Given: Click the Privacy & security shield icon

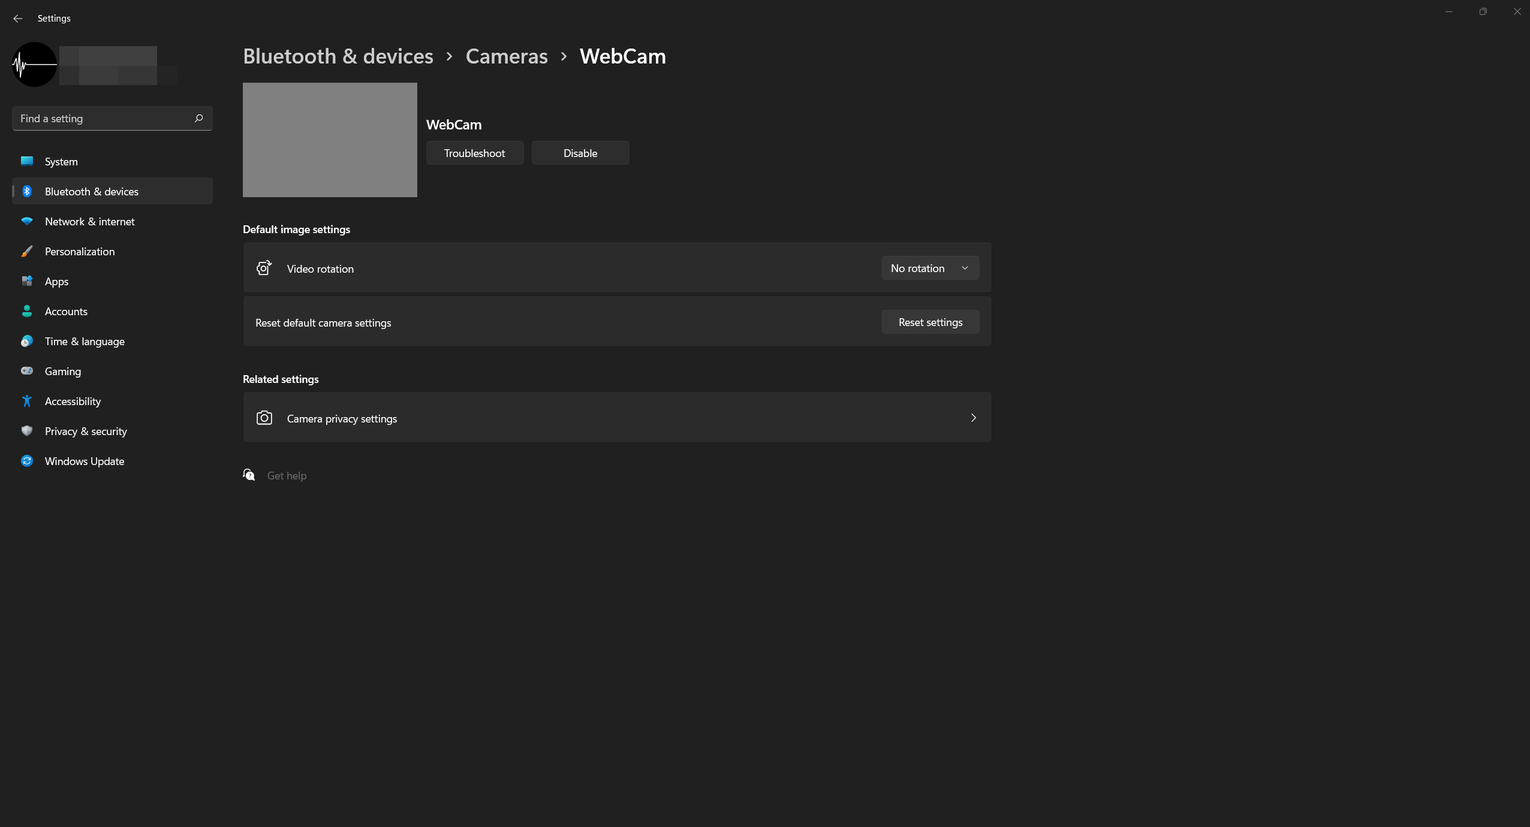Looking at the screenshot, I should (27, 431).
